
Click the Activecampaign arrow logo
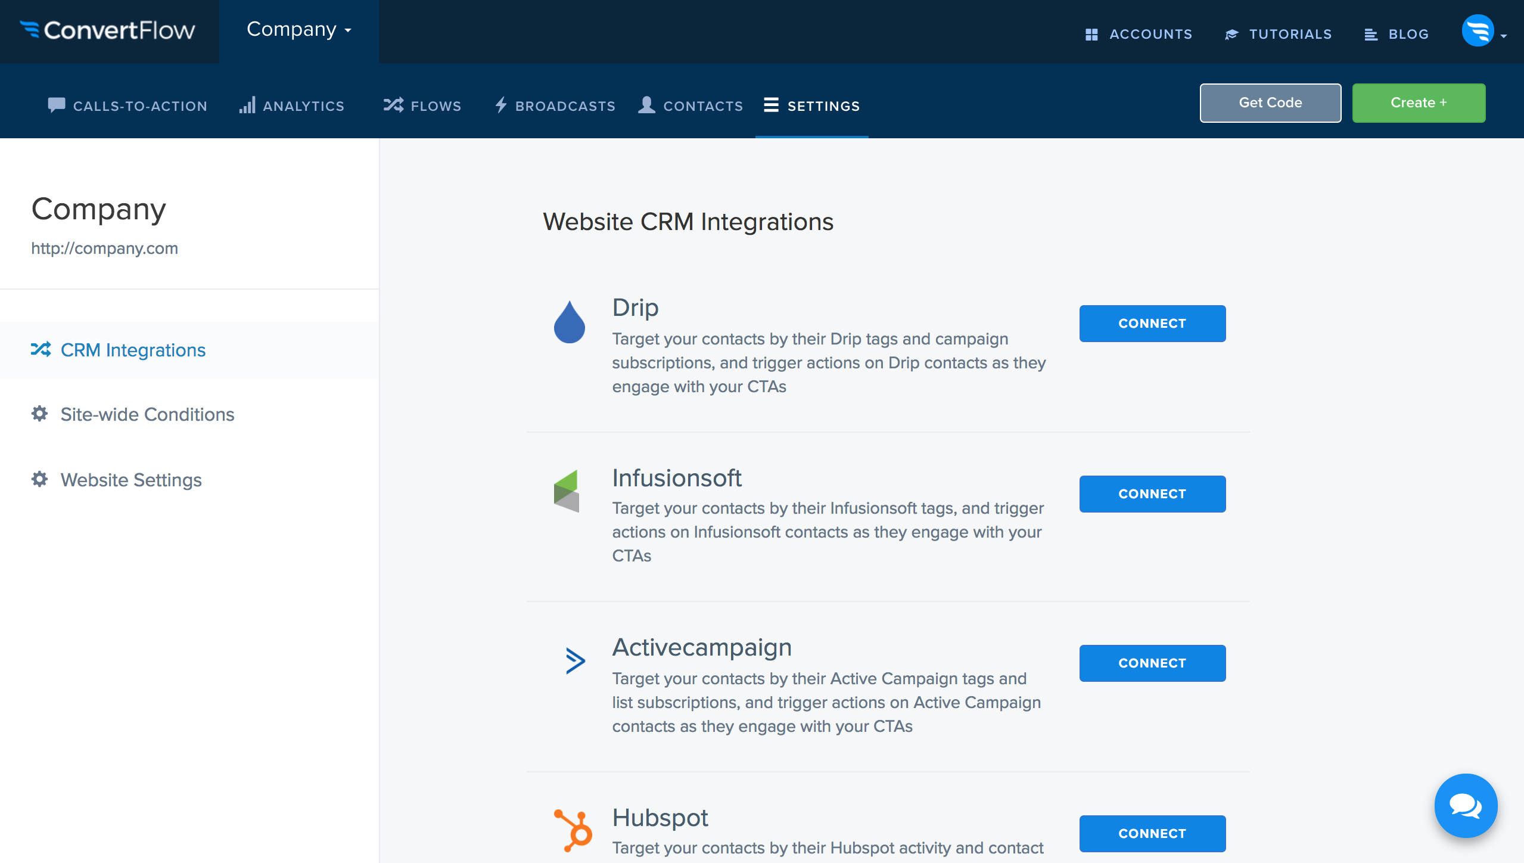[x=575, y=660]
